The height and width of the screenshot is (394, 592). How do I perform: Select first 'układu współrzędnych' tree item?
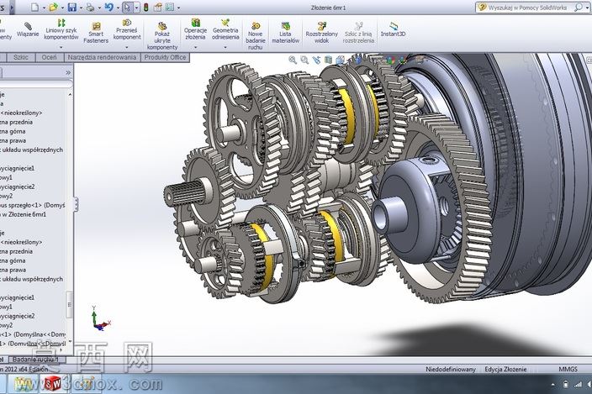tap(33, 150)
